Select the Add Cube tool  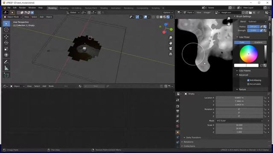6,75
